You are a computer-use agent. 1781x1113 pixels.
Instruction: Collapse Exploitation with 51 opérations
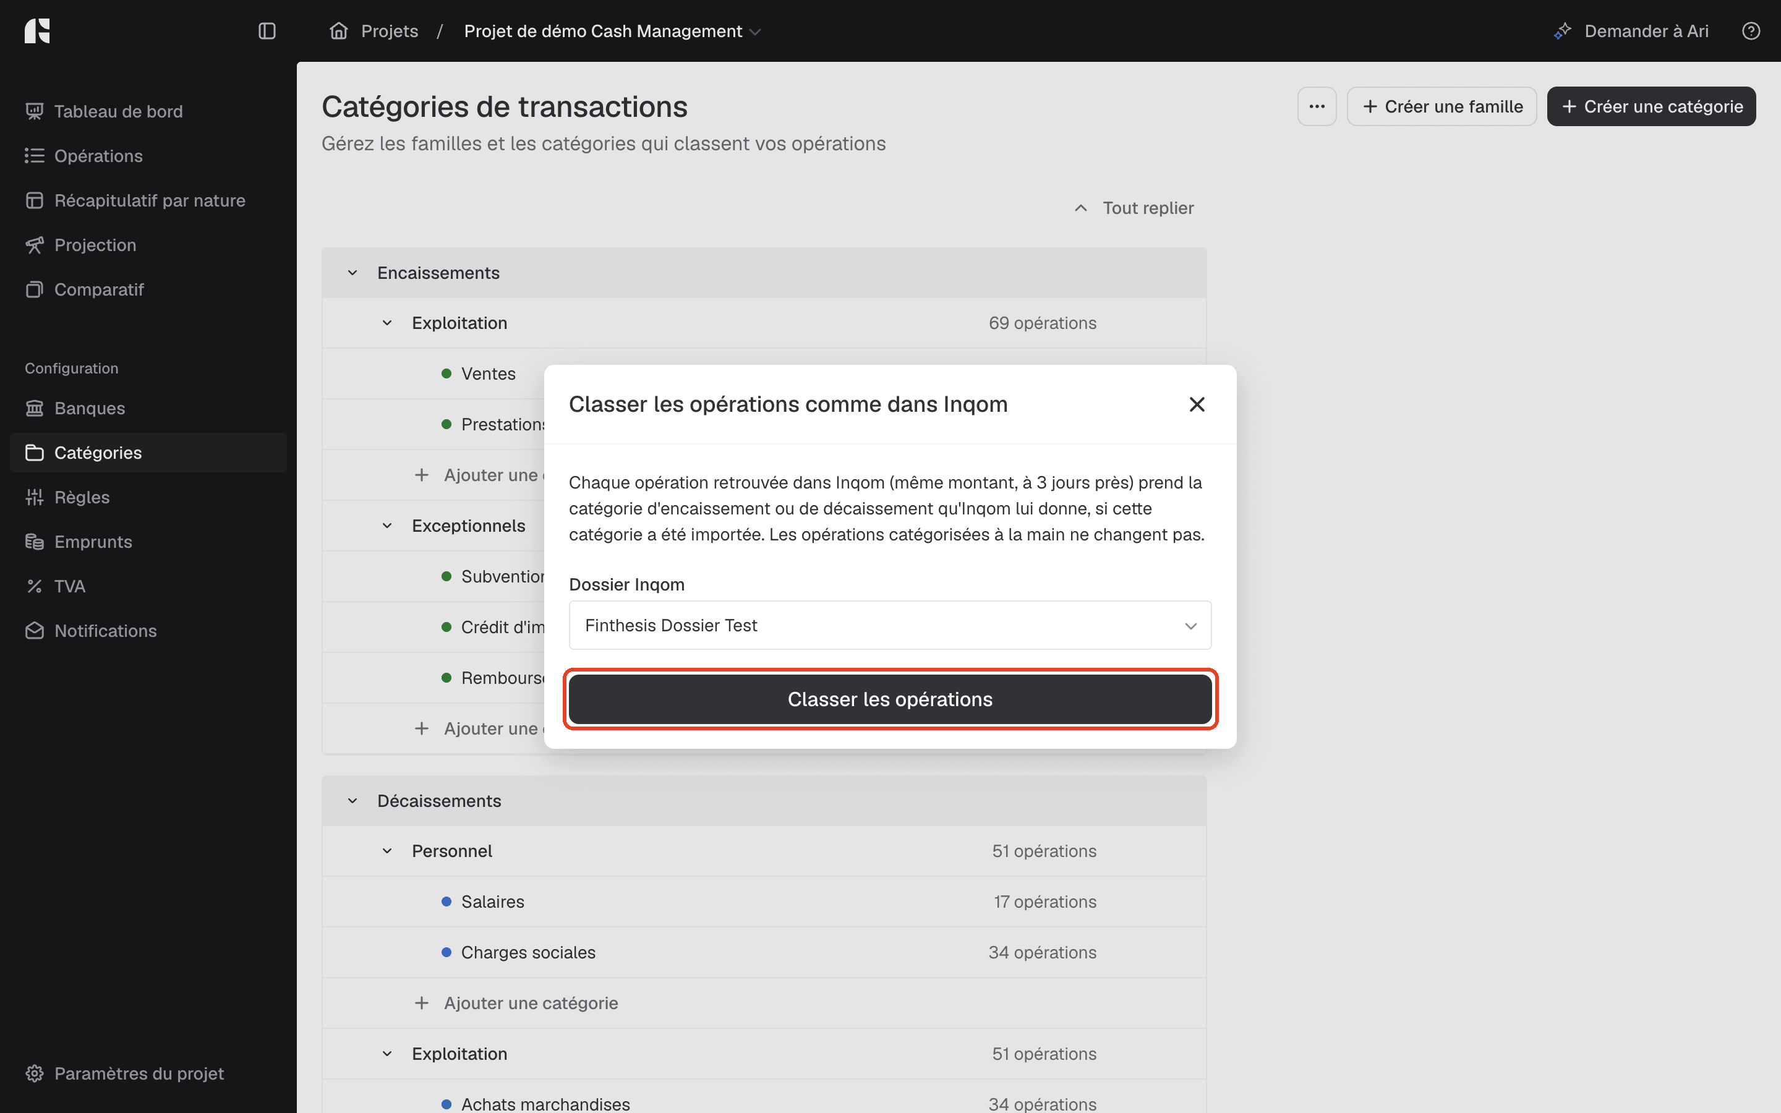coord(387,1054)
